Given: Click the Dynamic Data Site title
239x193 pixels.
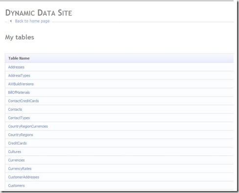Looking at the screenshot, I should [x=39, y=13].
